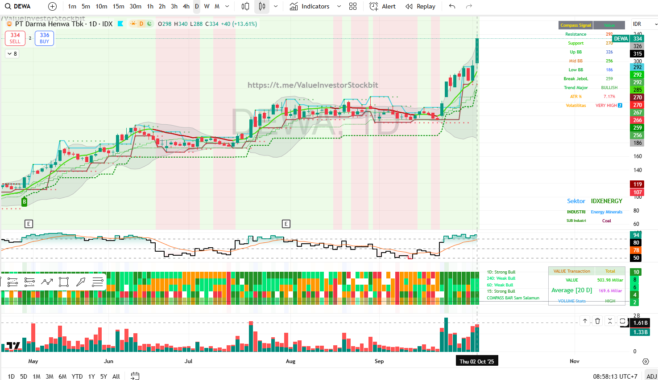Toggle the ADJ adjusted data button

click(x=651, y=376)
